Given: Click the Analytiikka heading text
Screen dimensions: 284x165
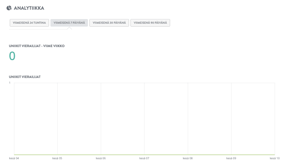Looking at the screenshot, I should (x=29, y=8).
